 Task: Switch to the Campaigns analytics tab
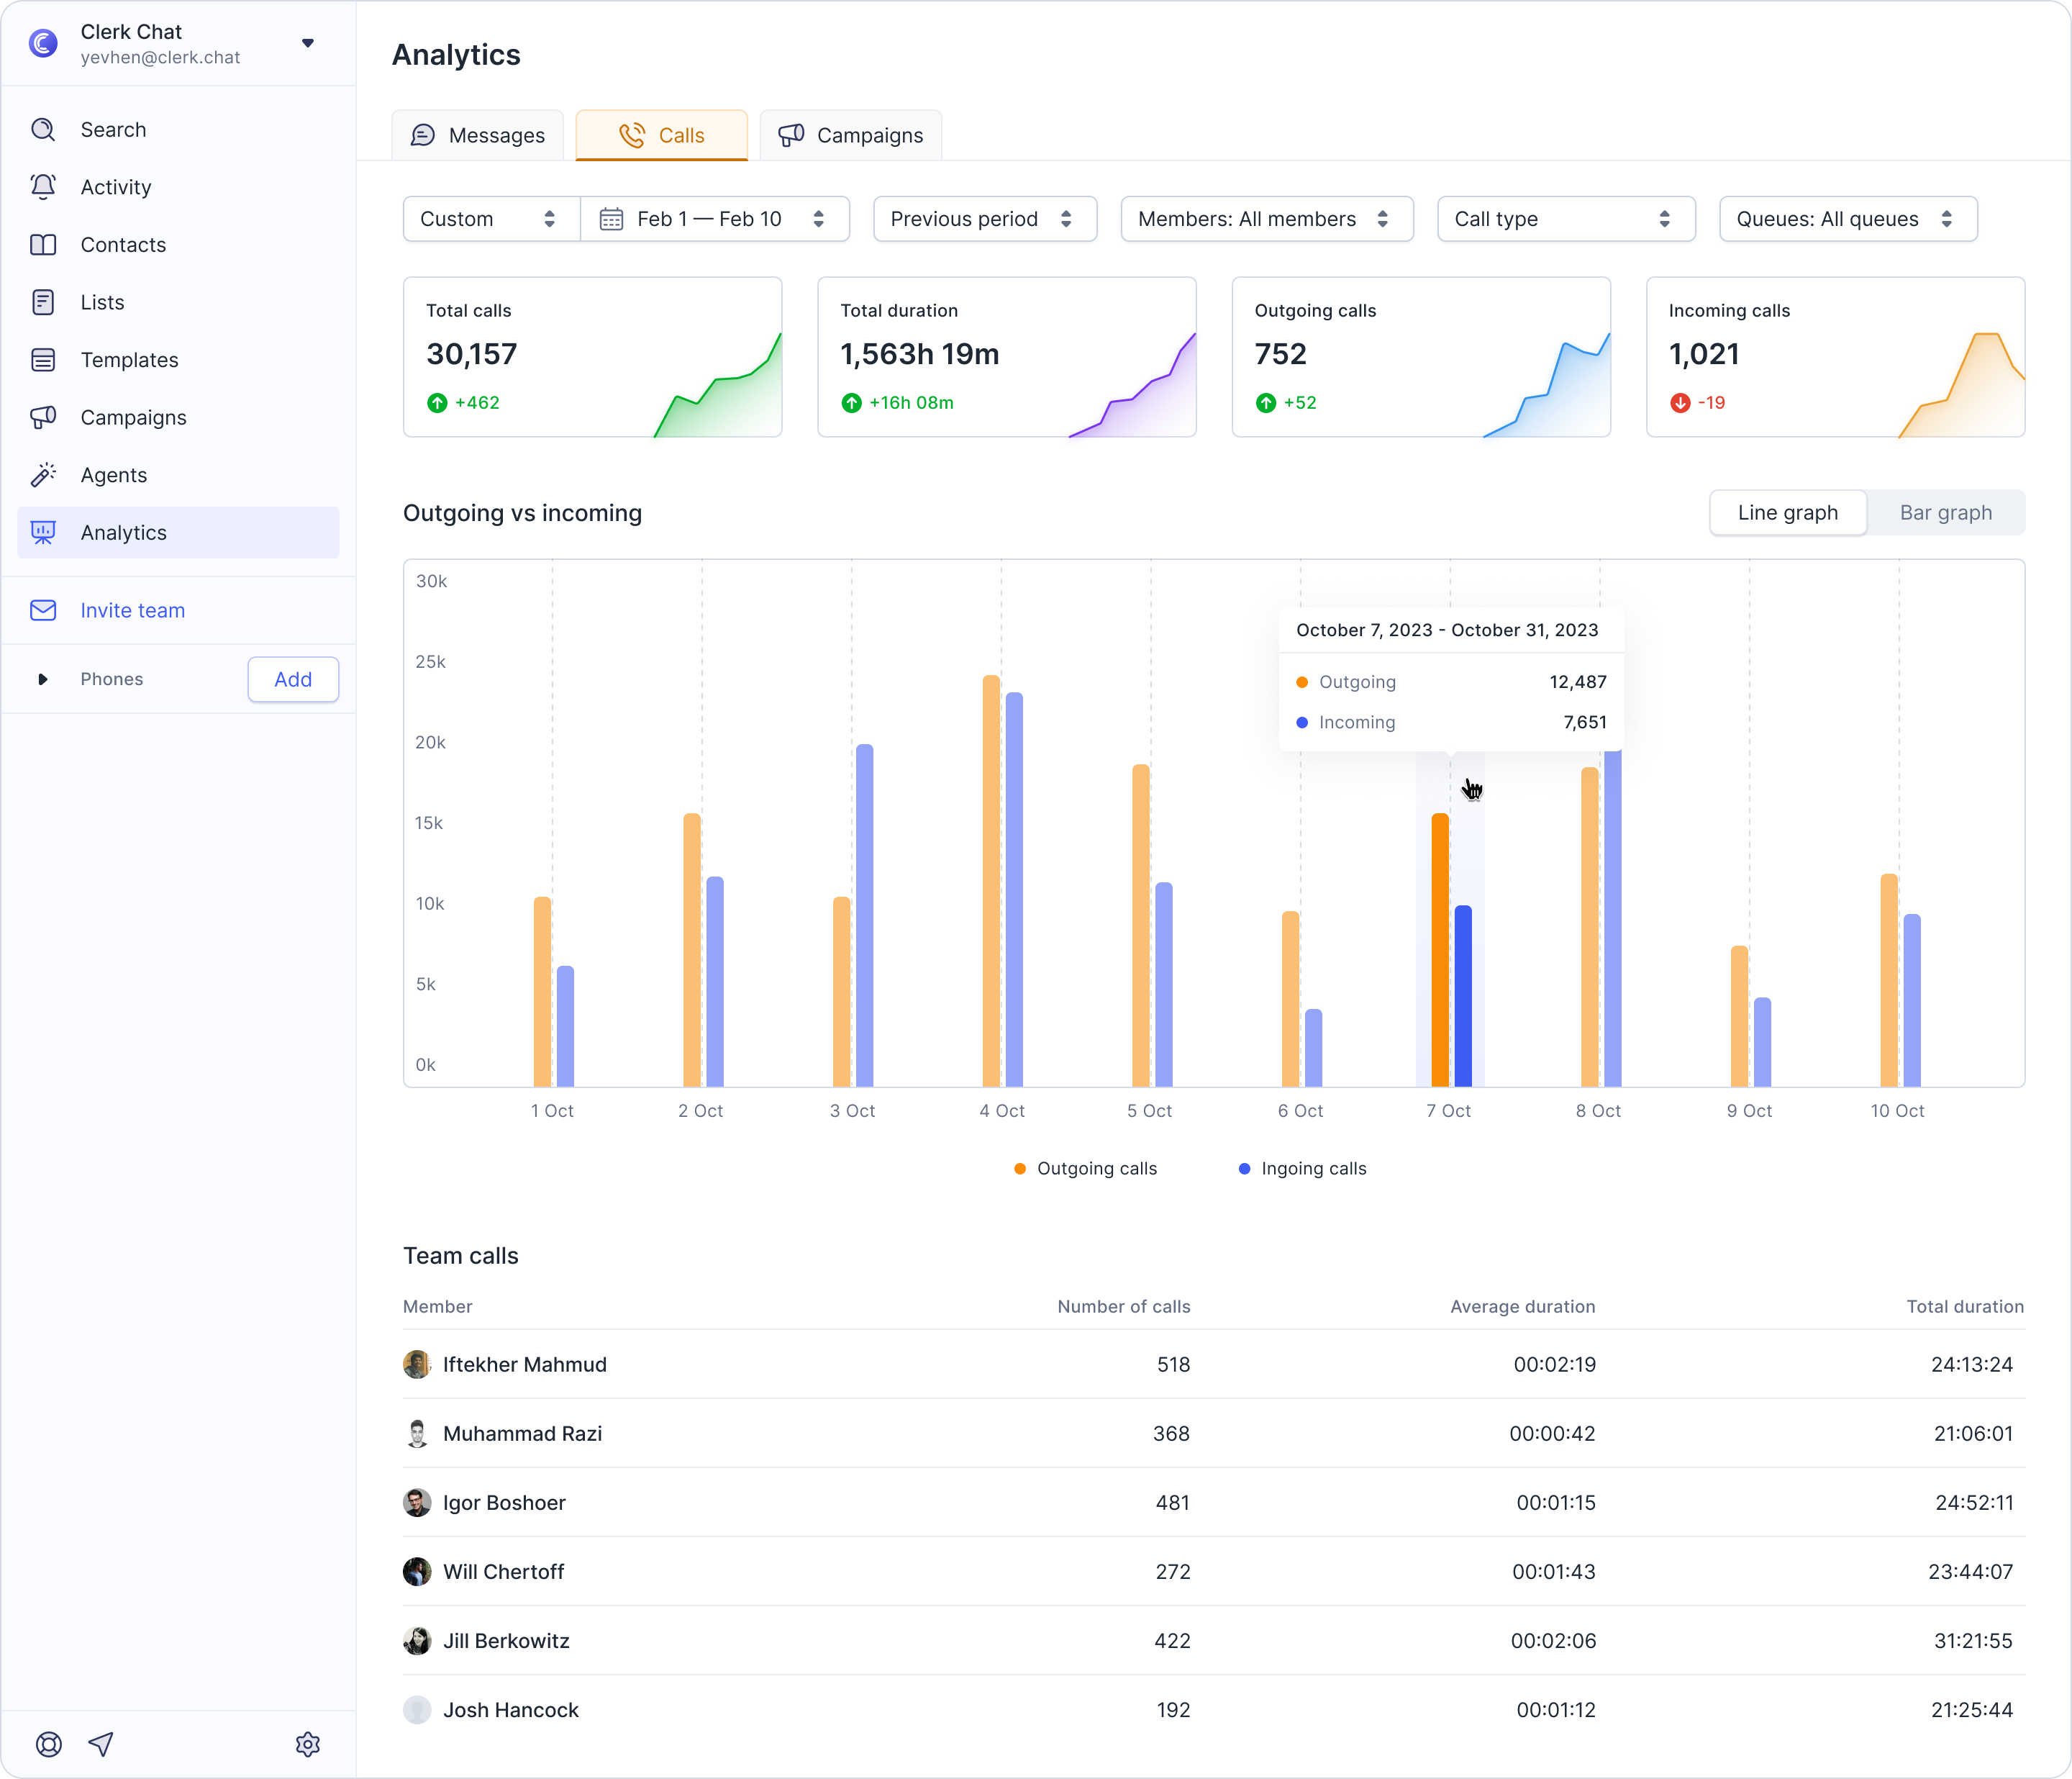point(851,135)
